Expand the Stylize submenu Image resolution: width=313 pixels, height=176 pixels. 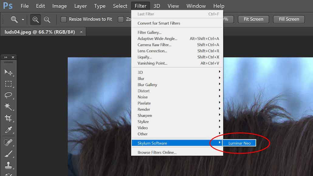(x=177, y=122)
